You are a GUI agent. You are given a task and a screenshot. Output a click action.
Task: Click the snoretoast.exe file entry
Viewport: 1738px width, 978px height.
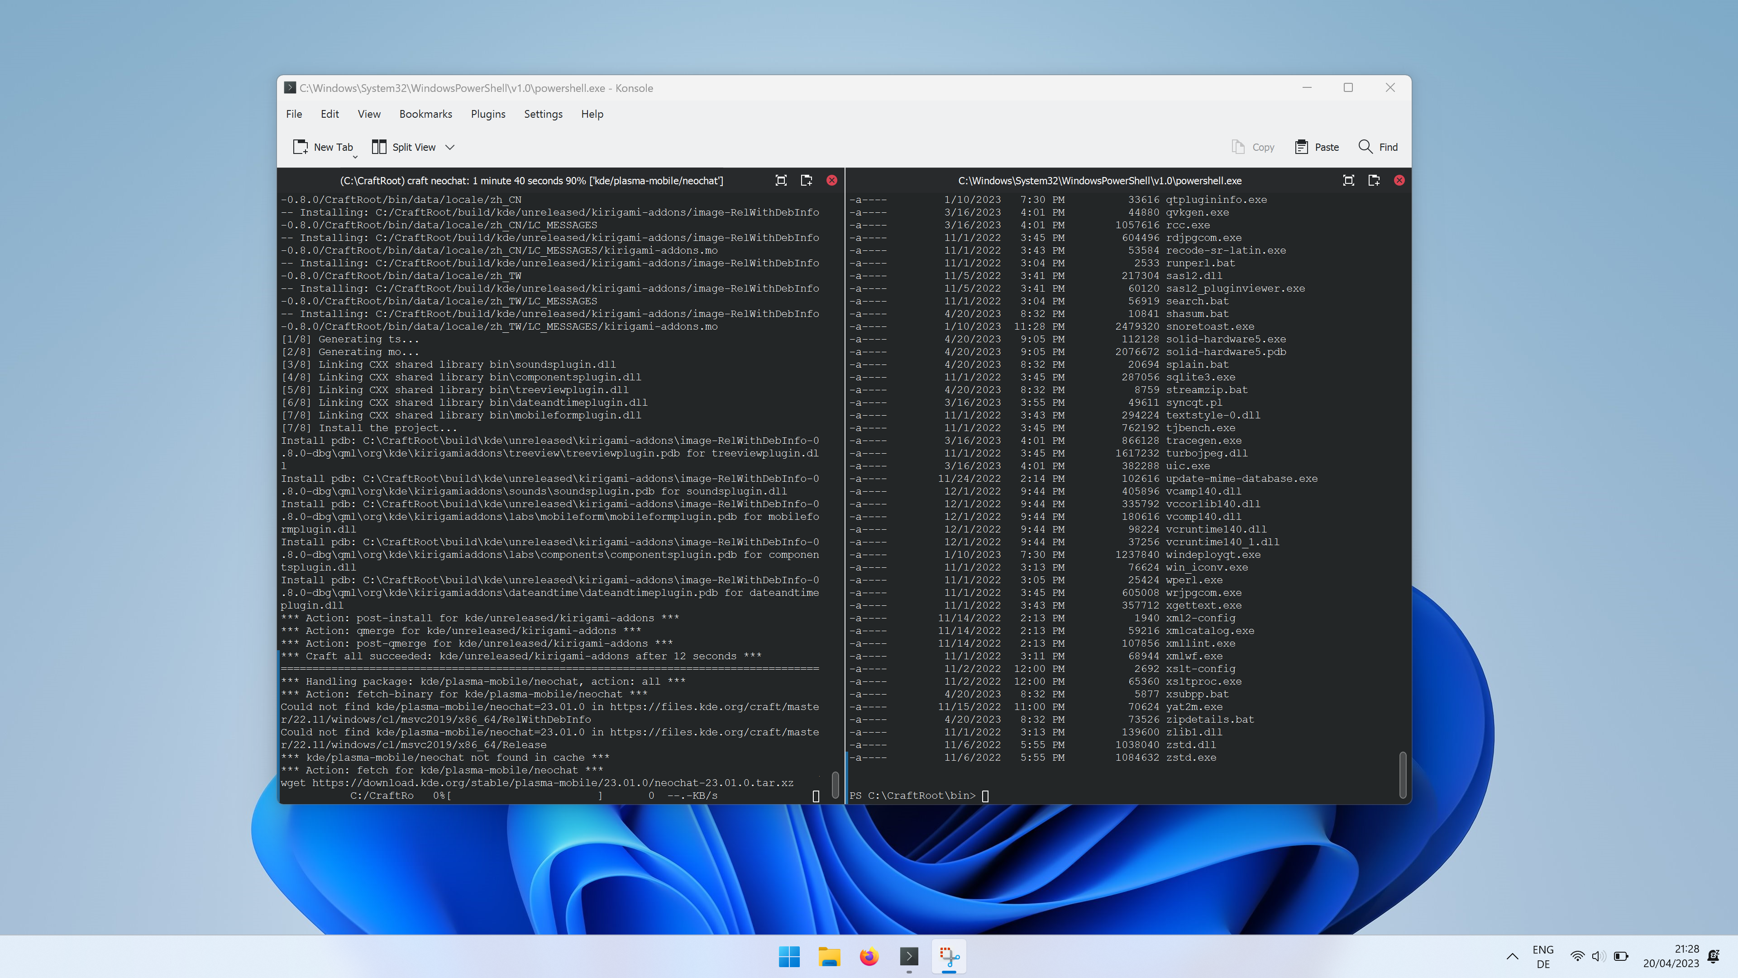1210,326
